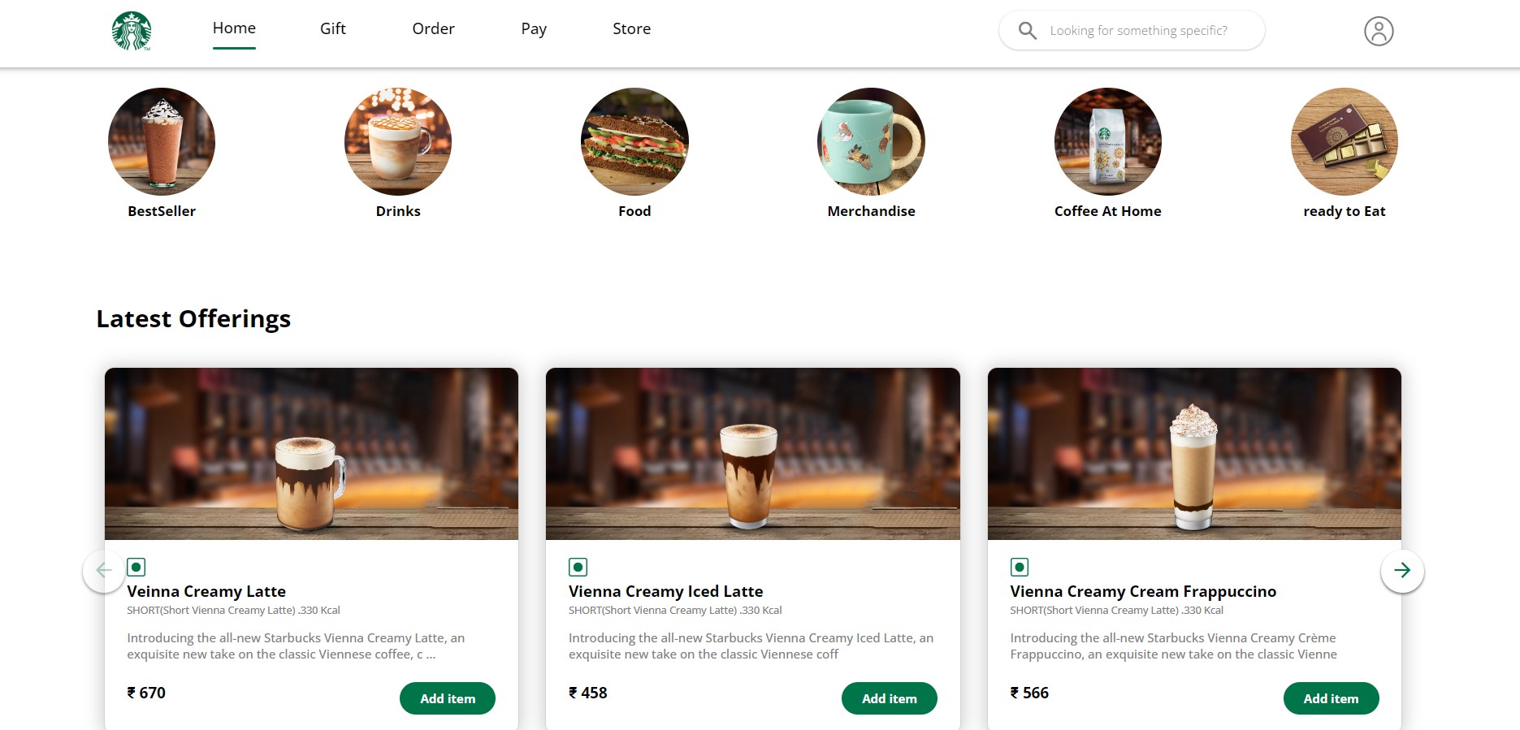The height and width of the screenshot is (730, 1520).
Task: Select the ready to Eat category
Action: [1344, 141]
